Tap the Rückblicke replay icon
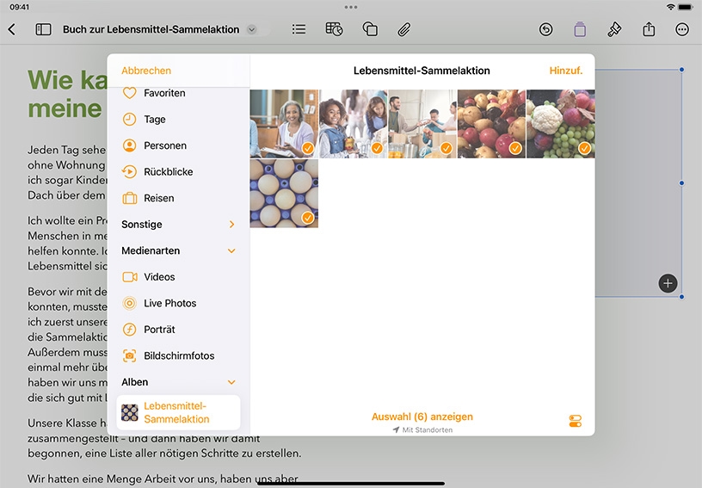This screenshot has width=702, height=488. [x=129, y=172]
